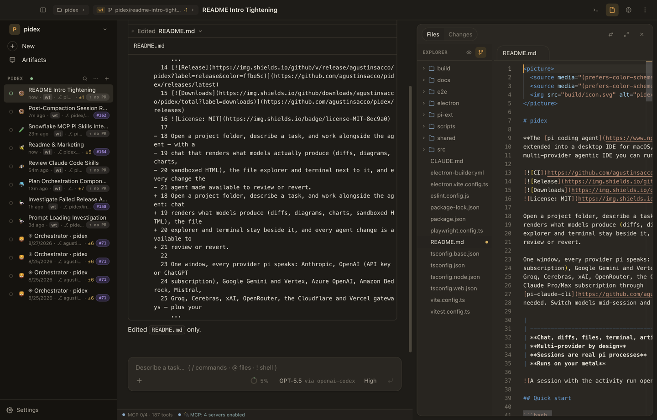
Task: Toggle status circle of Investigate Failed Release
Action: tap(11, 203)
